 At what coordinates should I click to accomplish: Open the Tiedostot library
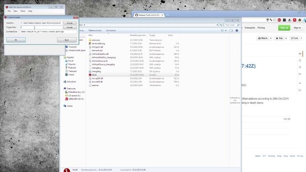point(72,71)
